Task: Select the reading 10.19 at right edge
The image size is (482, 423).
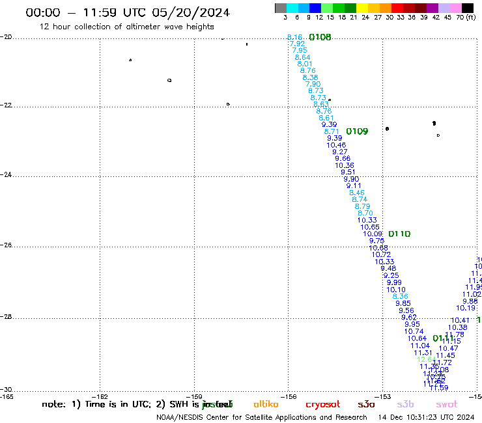Action: coord(466,308)
